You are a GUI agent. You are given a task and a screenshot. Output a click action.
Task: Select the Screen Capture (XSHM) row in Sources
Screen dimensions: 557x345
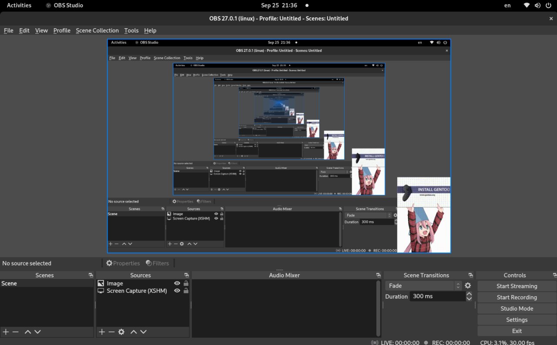coord(143,291)
